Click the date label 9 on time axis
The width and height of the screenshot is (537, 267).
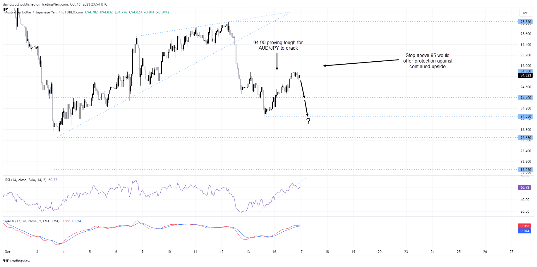click(x=143, y=252)
